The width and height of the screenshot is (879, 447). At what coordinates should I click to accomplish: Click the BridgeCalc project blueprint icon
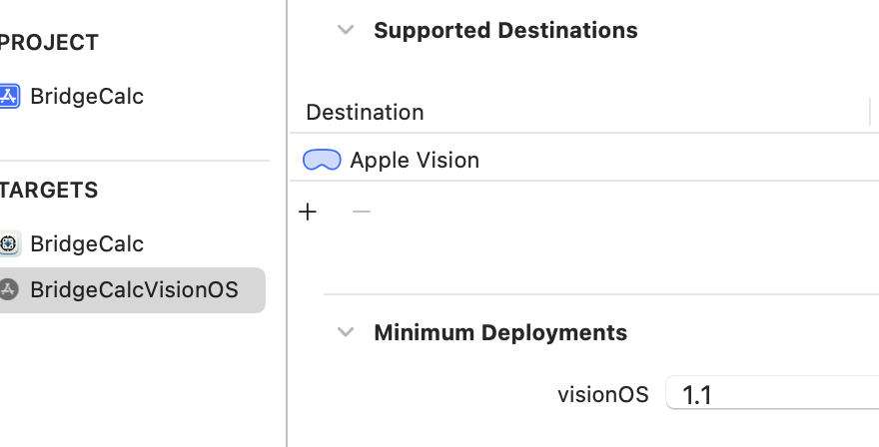click(9, 97)
